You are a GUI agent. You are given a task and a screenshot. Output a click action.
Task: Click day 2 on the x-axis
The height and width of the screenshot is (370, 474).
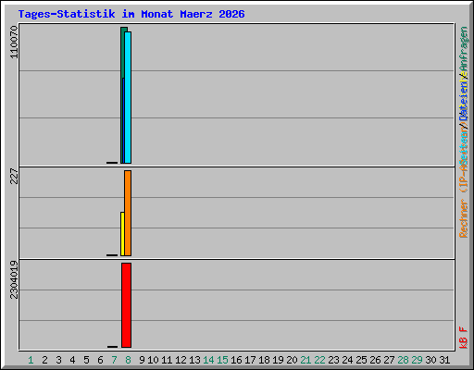tap(44, 360)
